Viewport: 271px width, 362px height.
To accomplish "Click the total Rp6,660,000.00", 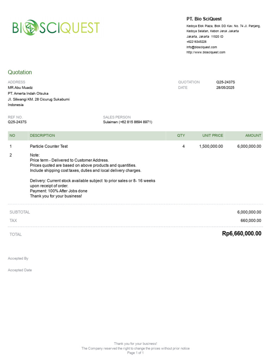I will (241, 233).
